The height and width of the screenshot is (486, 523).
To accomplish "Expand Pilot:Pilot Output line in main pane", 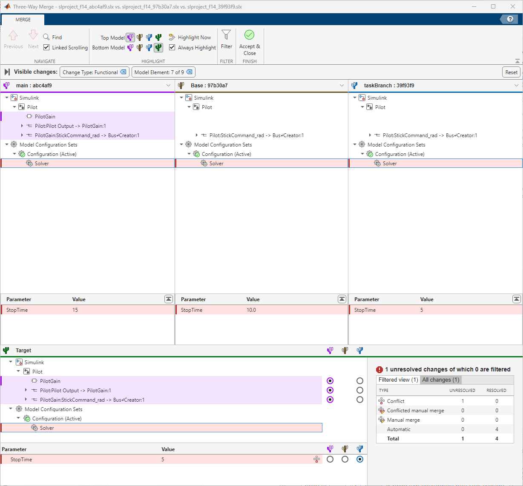I will (x=22, y=126).
